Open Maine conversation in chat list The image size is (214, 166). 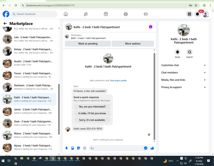coord(29,135)
